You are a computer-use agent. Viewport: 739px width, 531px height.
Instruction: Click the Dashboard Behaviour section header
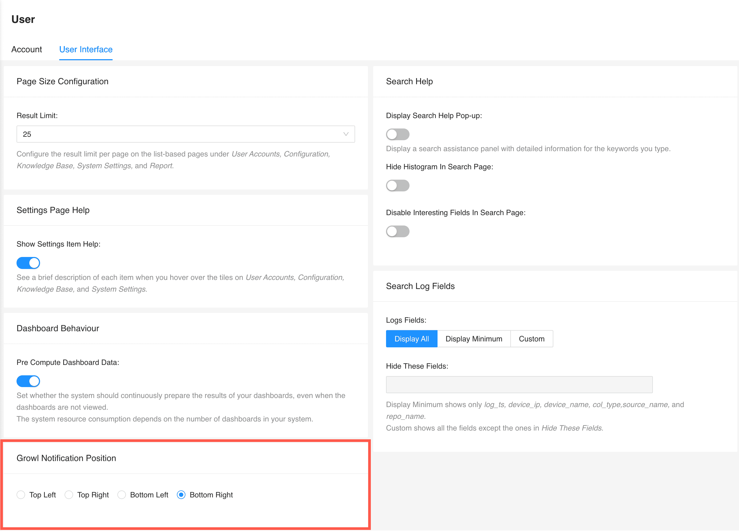(58, 328)
